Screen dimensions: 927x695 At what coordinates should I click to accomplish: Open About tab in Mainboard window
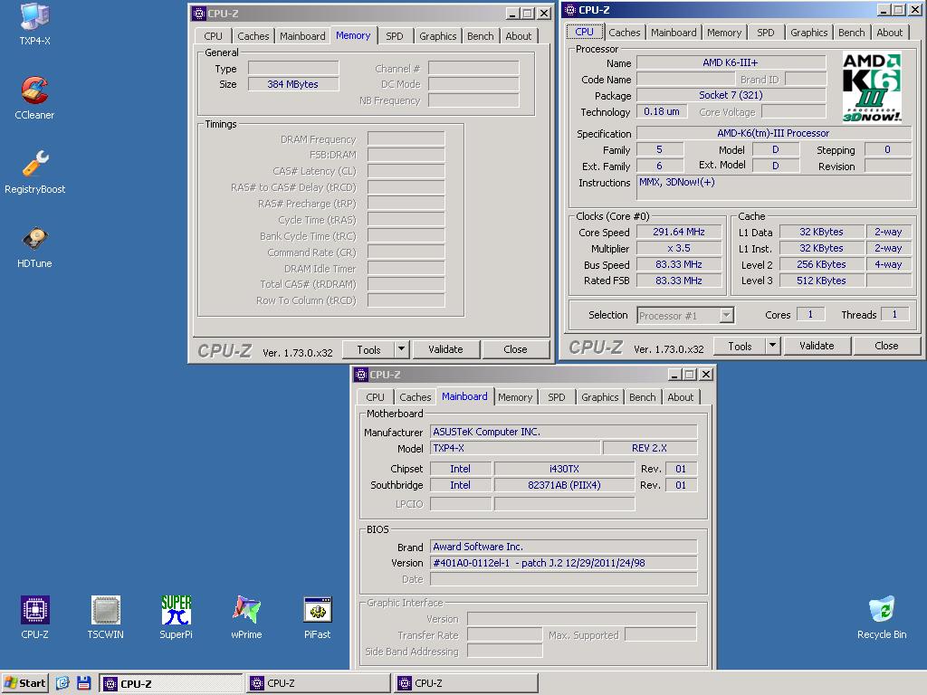click(x=681, y=397)
